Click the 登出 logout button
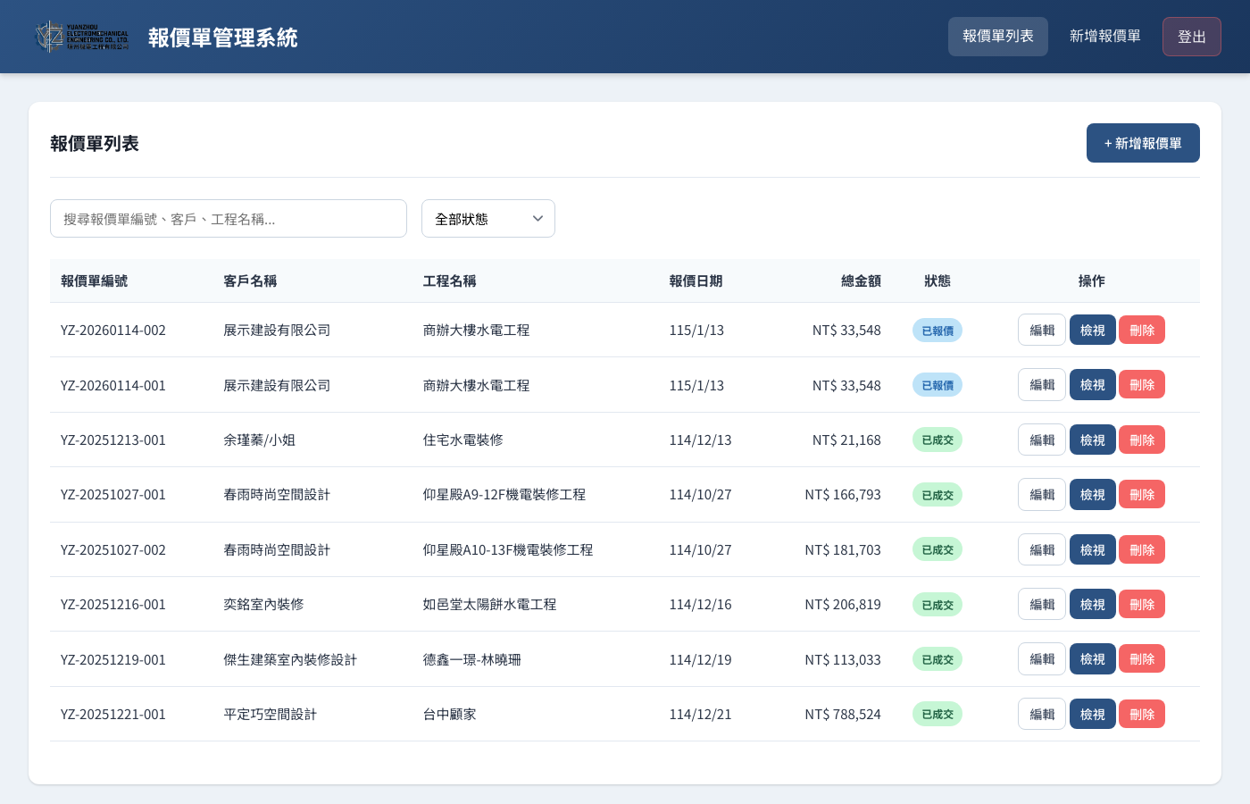This screenshot has height=804, width=1250. (1191, 37)
